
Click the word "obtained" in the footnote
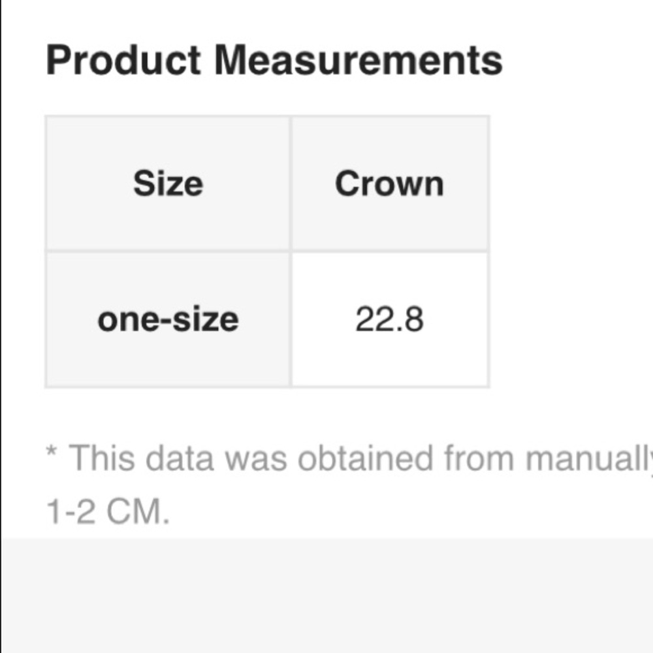[x=366, y=458]
